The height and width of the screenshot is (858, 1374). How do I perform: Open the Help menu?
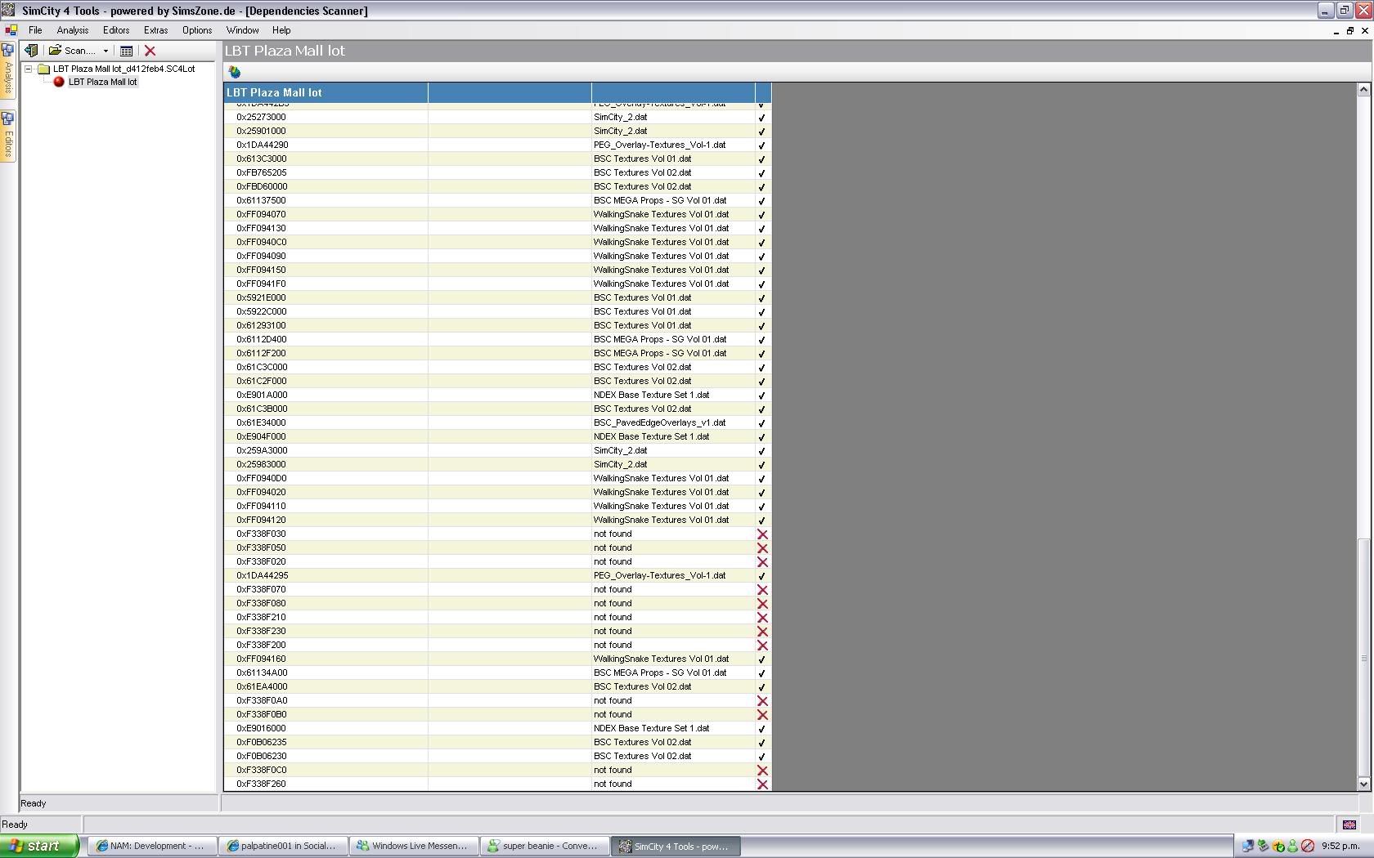click(x=281, y=30)
